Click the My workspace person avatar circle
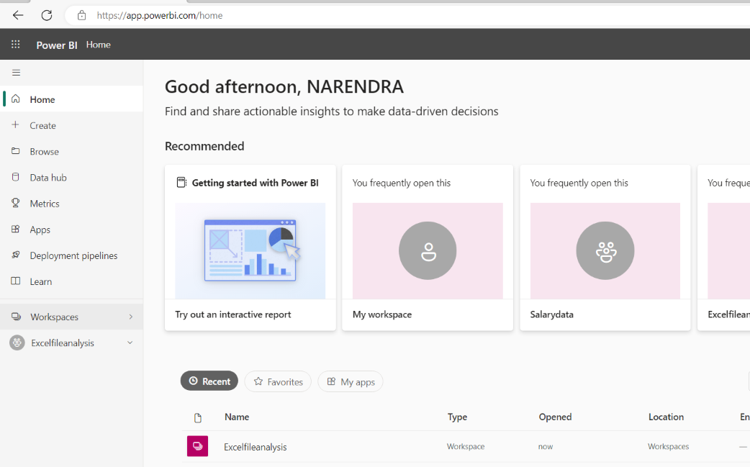 coord(428,250)
